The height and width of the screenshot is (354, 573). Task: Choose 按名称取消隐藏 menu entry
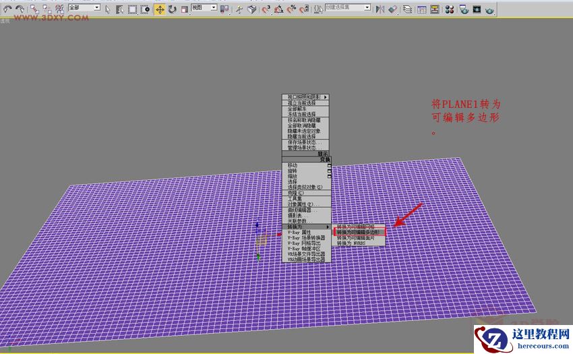[x=305, y=120]
